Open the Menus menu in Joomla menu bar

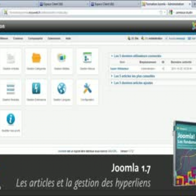pyautogui.click(x=4, y=38)
